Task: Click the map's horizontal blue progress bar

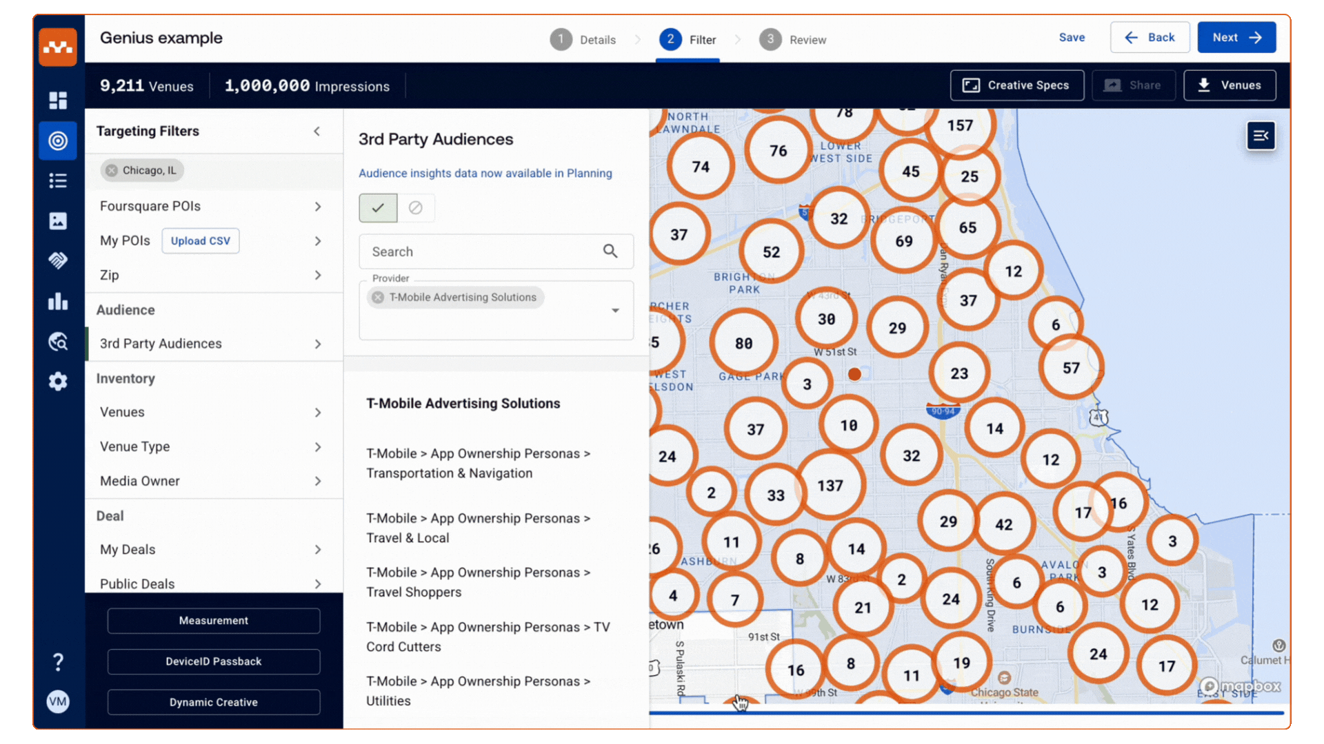Action: tap(967, 713)
